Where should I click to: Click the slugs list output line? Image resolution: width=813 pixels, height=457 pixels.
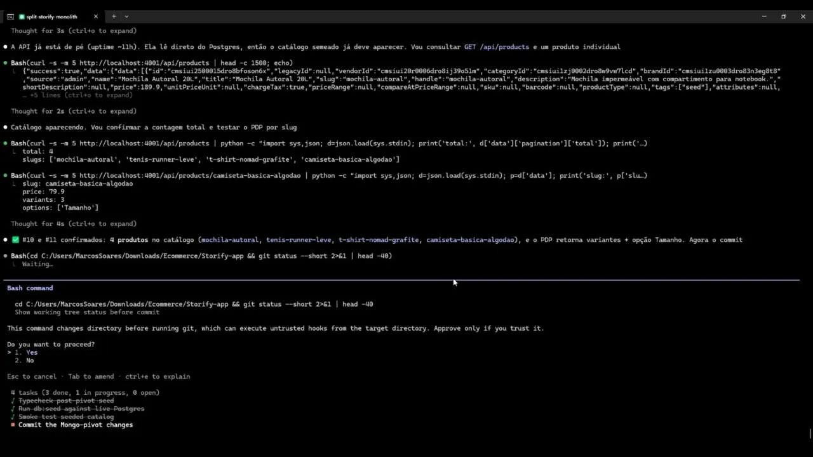point(211,159)
